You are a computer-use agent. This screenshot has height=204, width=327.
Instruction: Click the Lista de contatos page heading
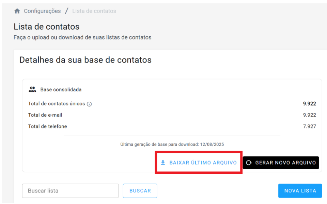(47, 27)
